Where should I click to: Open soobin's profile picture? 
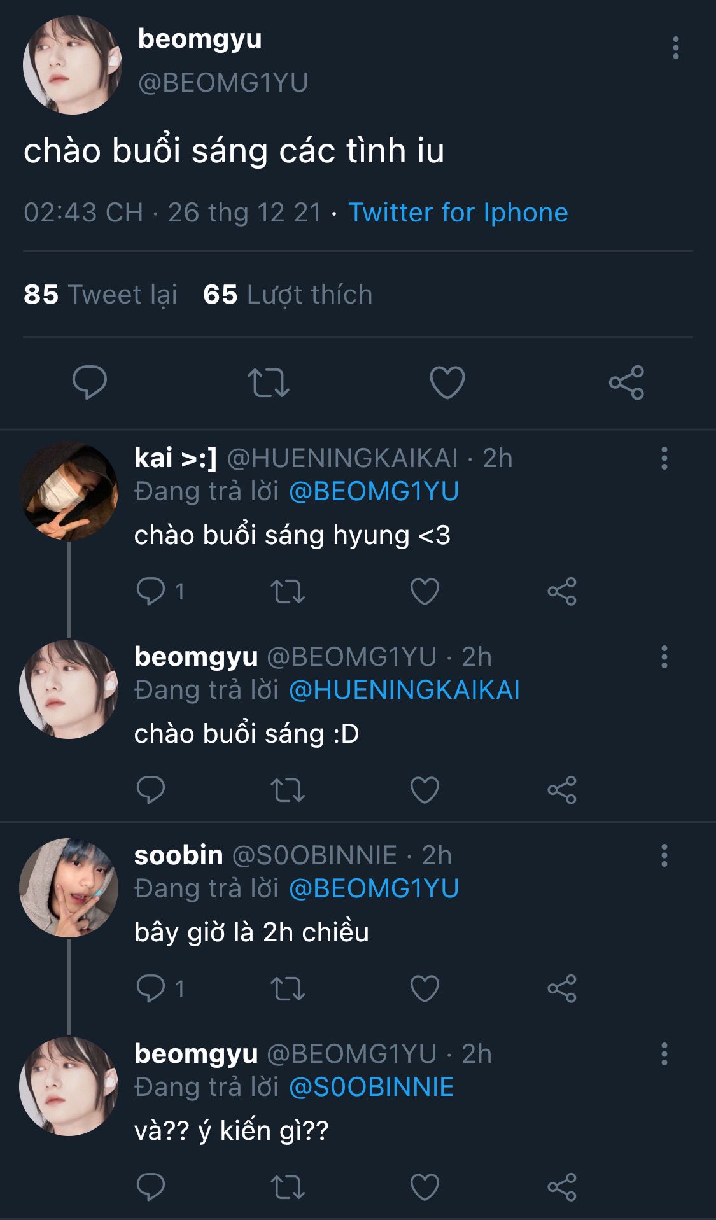69,887
